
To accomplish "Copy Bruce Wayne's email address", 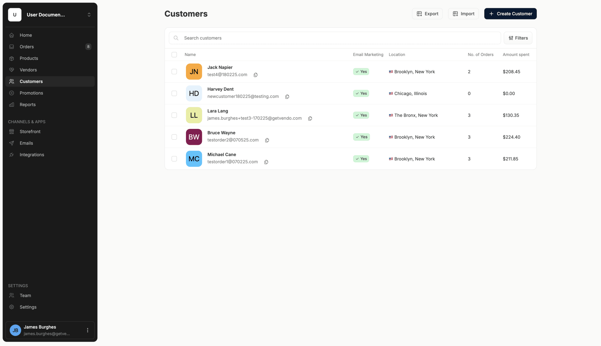I will pos(267,140).
